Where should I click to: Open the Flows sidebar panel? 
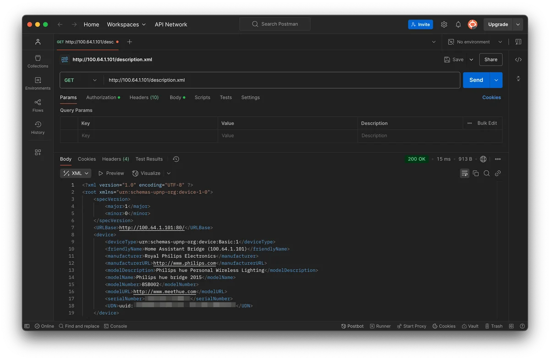click(38, 105)
